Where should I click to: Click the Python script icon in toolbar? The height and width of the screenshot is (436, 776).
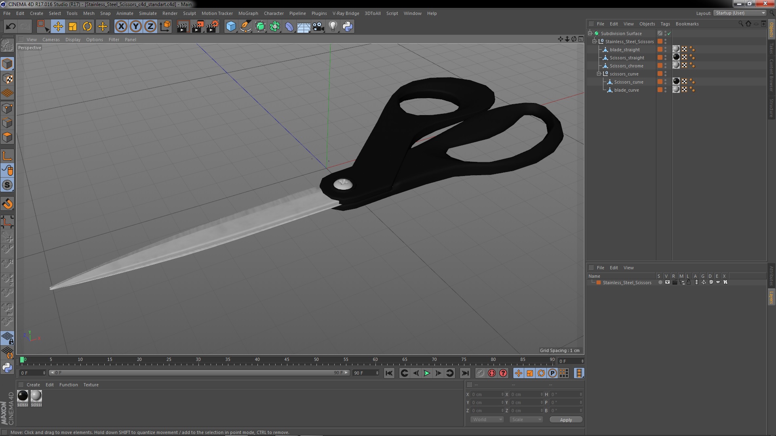point(348,27)
